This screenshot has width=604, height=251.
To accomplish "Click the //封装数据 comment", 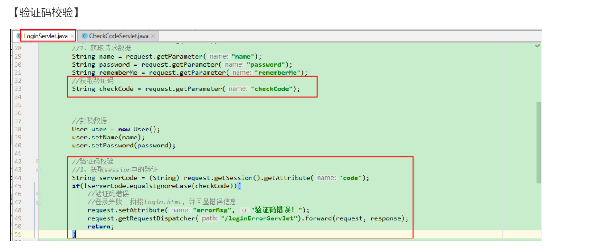I will [x=89, y=121].
